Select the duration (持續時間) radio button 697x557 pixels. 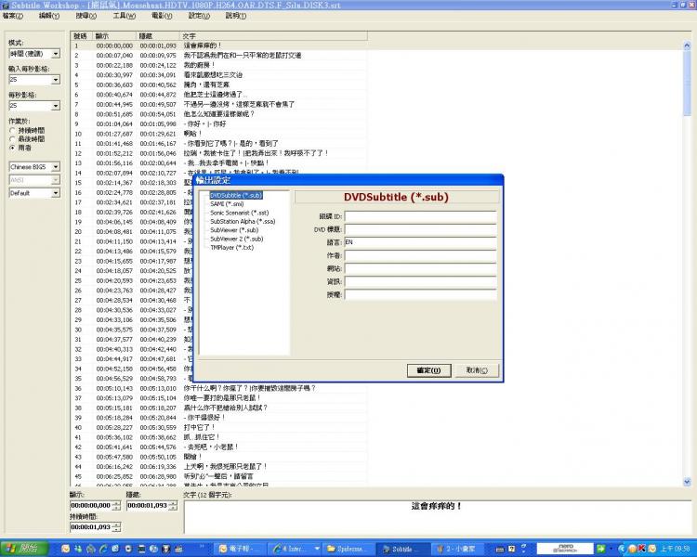click(x=12, y=131)
